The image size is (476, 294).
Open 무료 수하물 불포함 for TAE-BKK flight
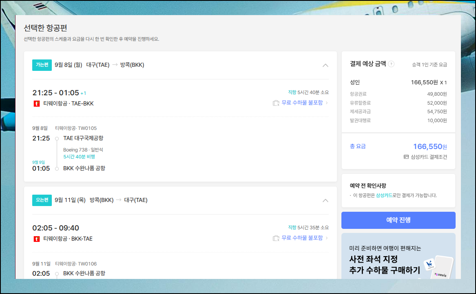point(302,103)
